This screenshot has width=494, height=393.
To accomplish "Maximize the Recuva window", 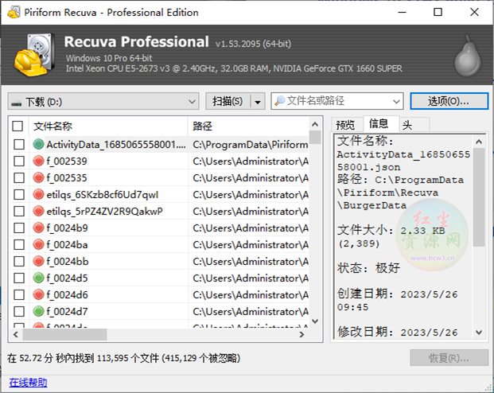I will coord(438,12).
